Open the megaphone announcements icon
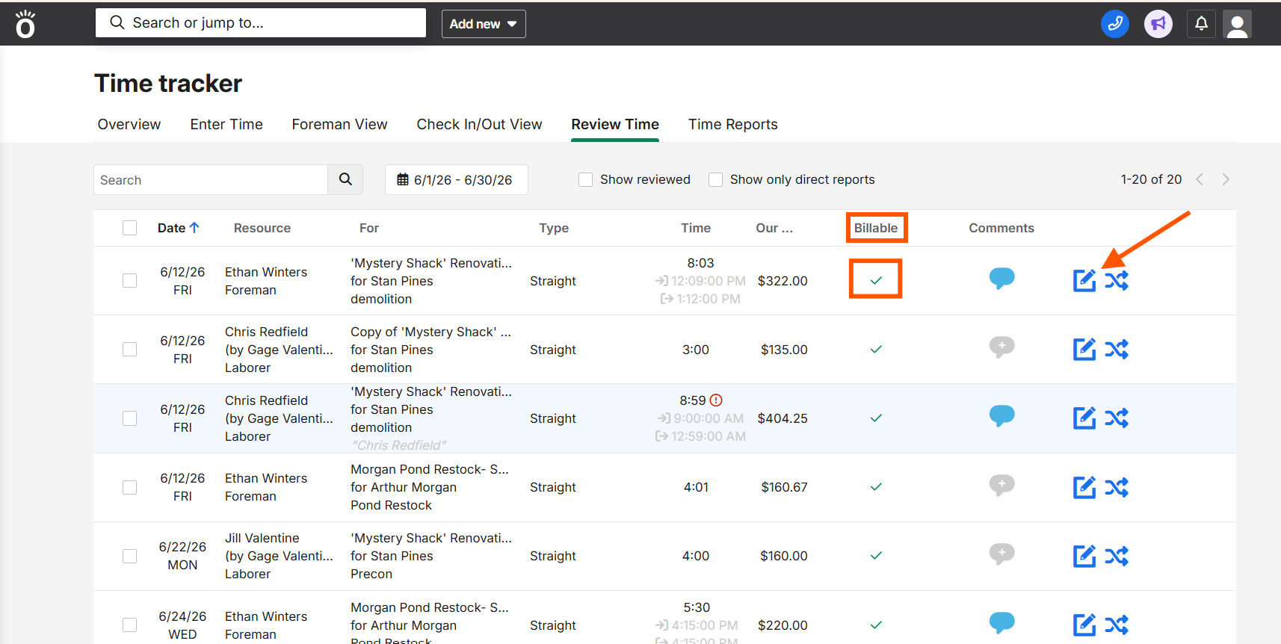This screenshot has width=1281, height=644. [1158, 24]
